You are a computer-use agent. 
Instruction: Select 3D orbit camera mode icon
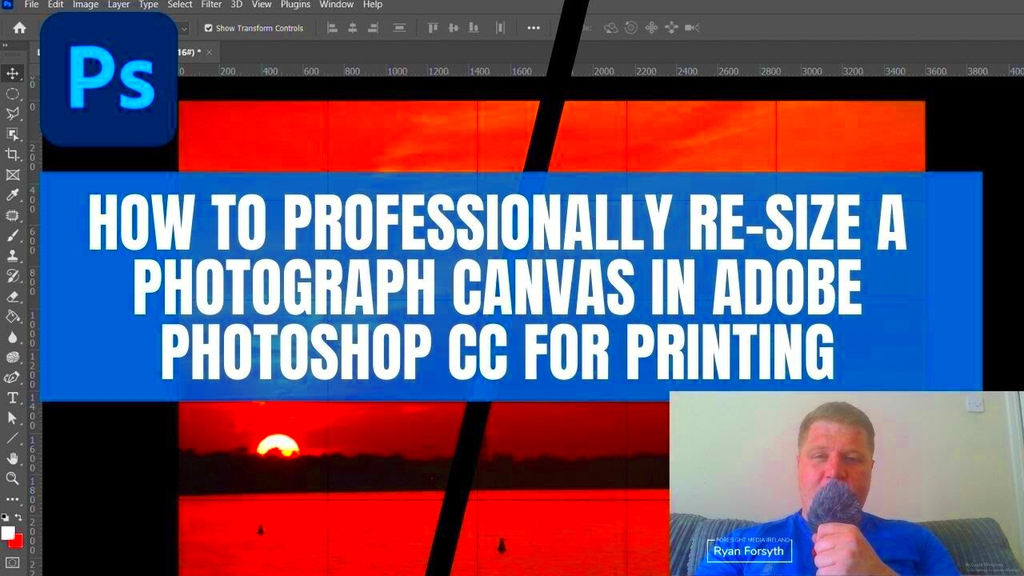click(x=611, y=28)
